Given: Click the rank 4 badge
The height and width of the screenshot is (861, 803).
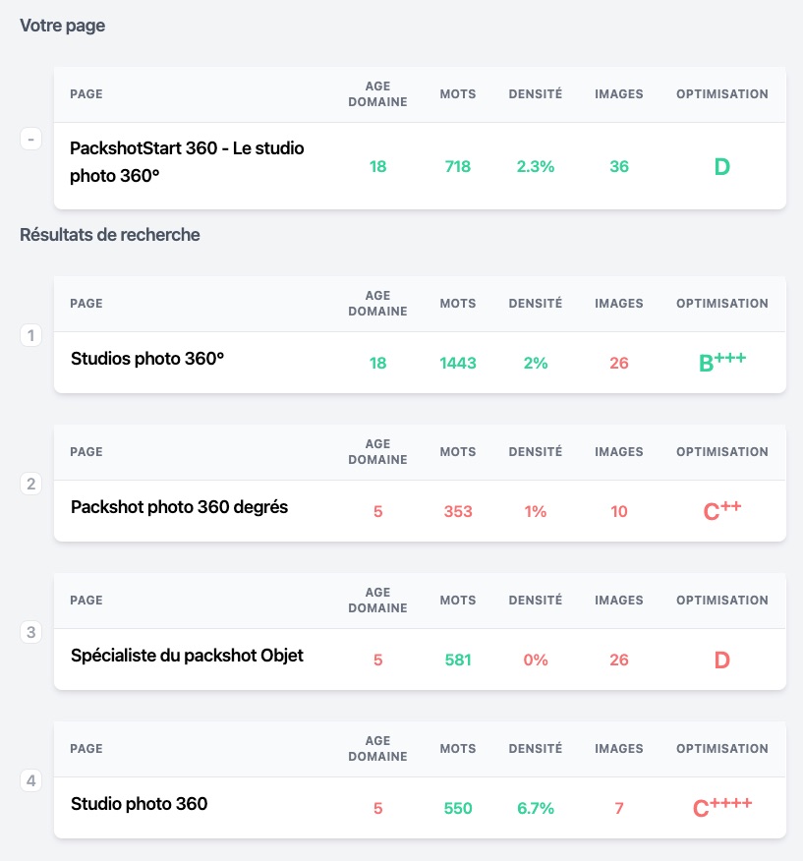Looking at the screenshot, I should pos(31,781).
